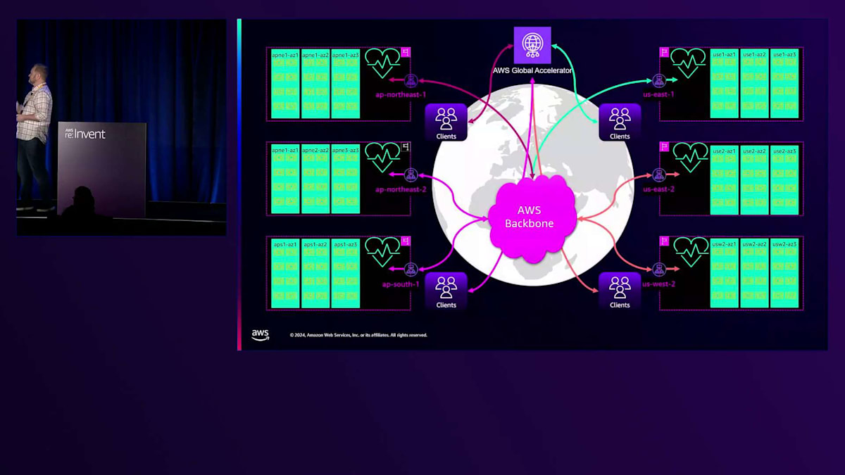Click the 2024 Amazon Web Services copyright text
The image size is (845, 475).
tap(358, 335)
